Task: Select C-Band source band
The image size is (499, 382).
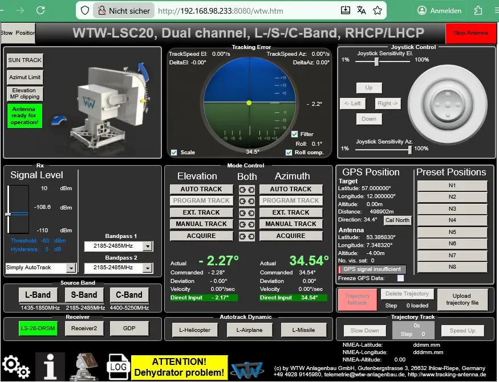Action: pos(129,295)
